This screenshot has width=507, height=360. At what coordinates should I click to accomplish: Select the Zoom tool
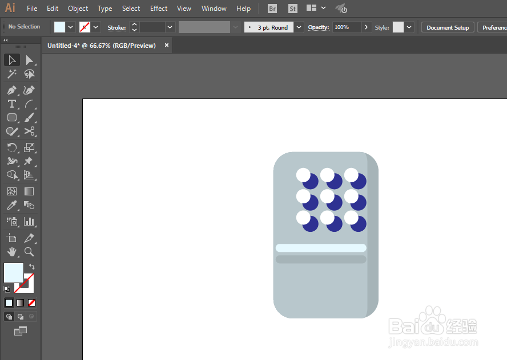pos(29,252)
